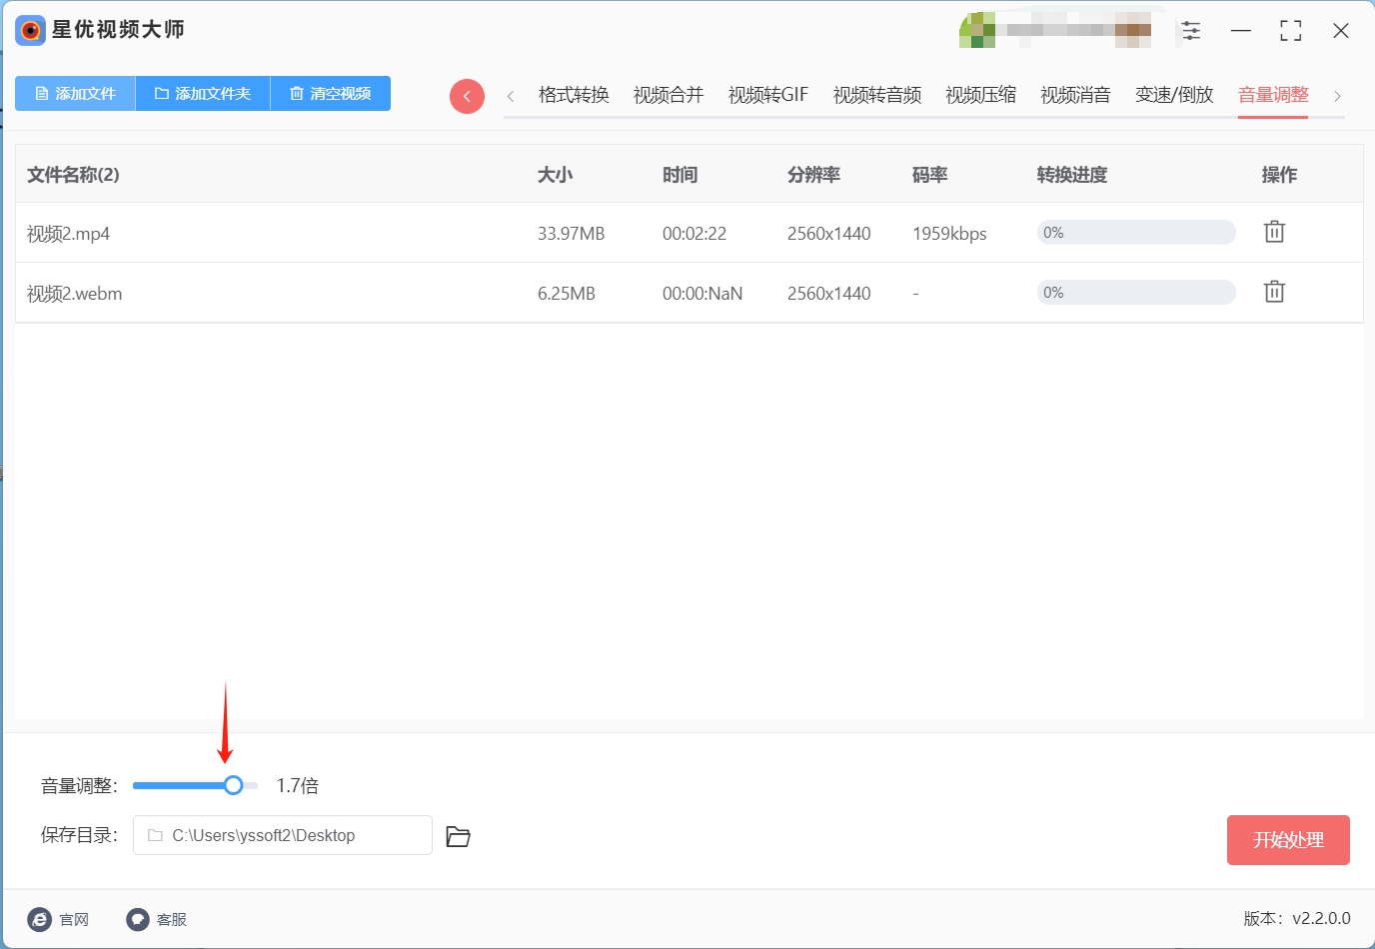Viewport: 1375px width, 949px height.
Task: Switch to the 视频转音频 tab
Action: click(877, 95)
